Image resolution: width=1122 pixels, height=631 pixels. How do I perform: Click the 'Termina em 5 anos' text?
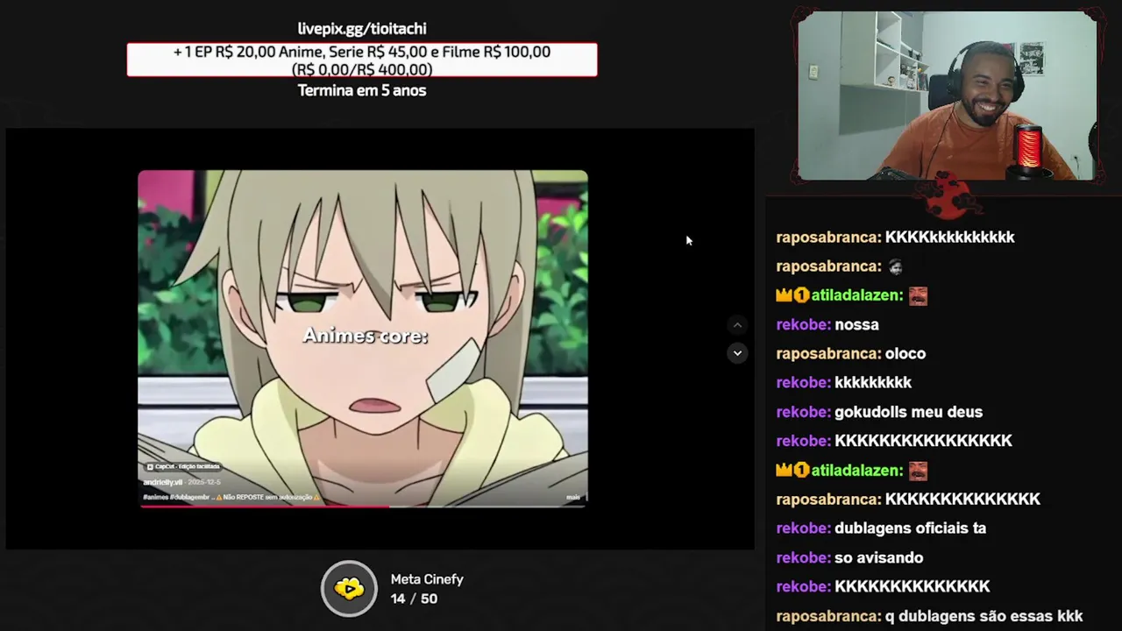(x=362, y=90)
